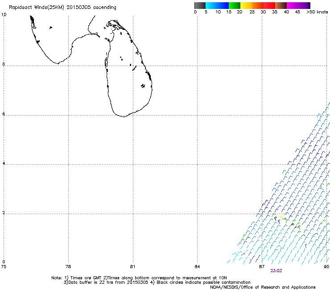This screenshot has height=290, width=330.
Task: Click the latitude label '4'
Action: tap(4, 163)
